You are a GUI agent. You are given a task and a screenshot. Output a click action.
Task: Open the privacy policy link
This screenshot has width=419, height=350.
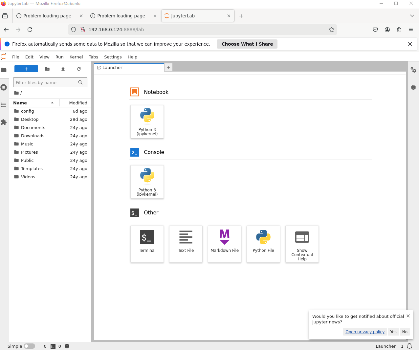364,332
